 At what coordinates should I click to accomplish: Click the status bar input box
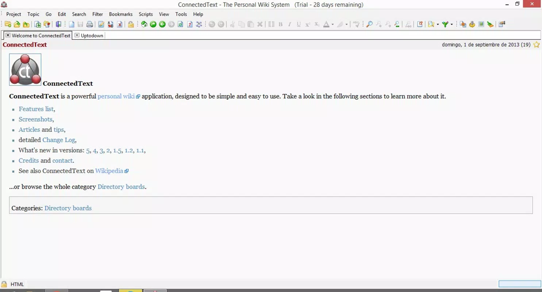click(x=520, y=284)
